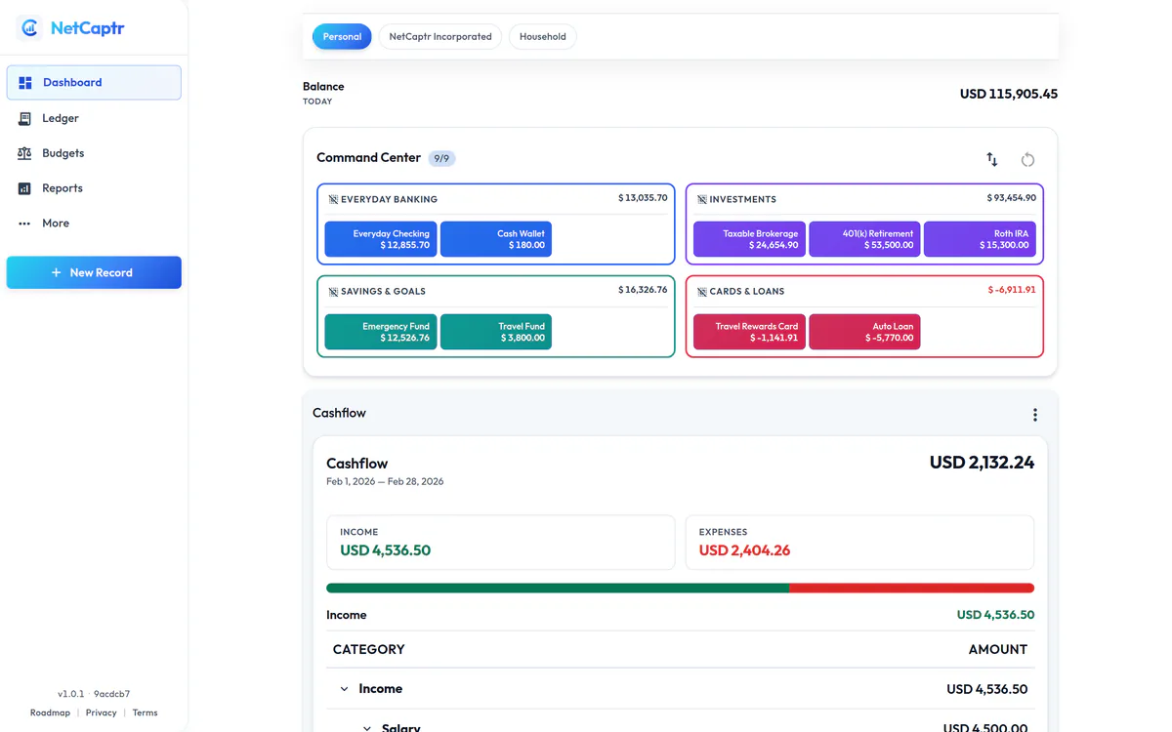Click the Budgets scale icon
The width and height of the screenshot is (1172, 732).
point(24,153)
